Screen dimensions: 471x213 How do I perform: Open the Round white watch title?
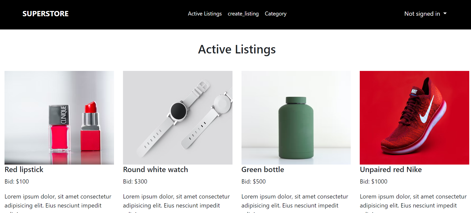155,170
